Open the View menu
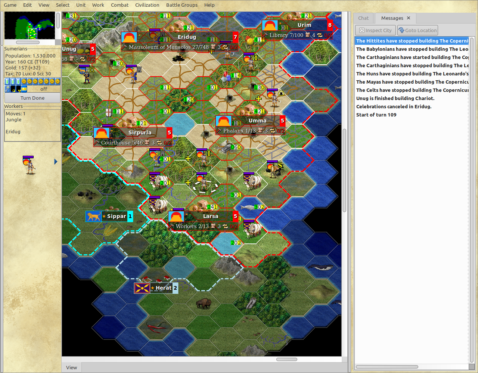Screen dimensions: 478x373 coord(44,5)
